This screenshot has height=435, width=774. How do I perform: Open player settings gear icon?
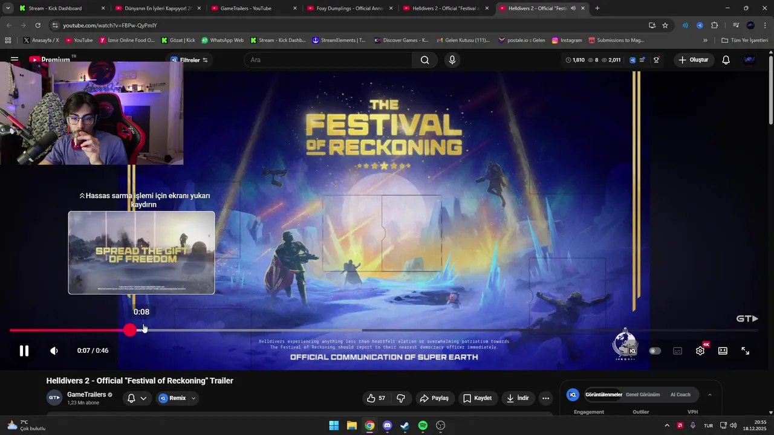coord(700,351)
